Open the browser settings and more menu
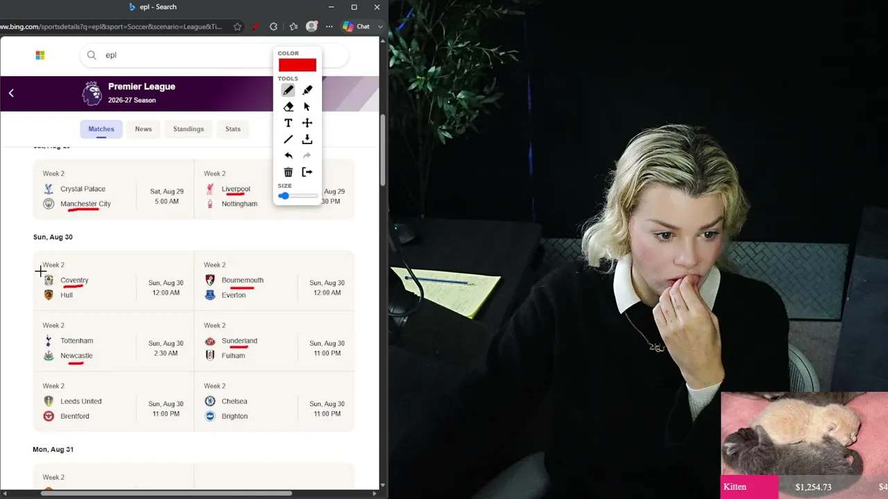Viewport: 888px width, 499px height. 329,26
